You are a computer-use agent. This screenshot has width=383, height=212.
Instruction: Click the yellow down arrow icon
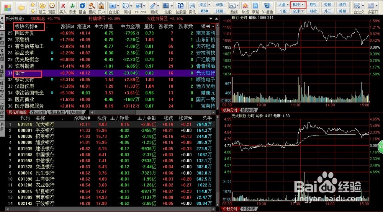(x=33, y=11)
